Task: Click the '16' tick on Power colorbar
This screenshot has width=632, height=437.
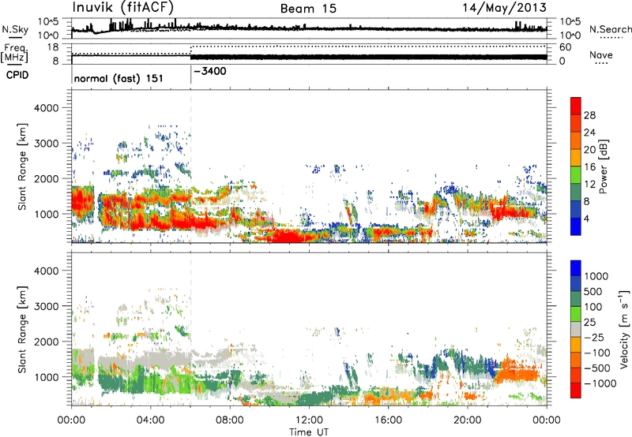Action: (589, 167)
